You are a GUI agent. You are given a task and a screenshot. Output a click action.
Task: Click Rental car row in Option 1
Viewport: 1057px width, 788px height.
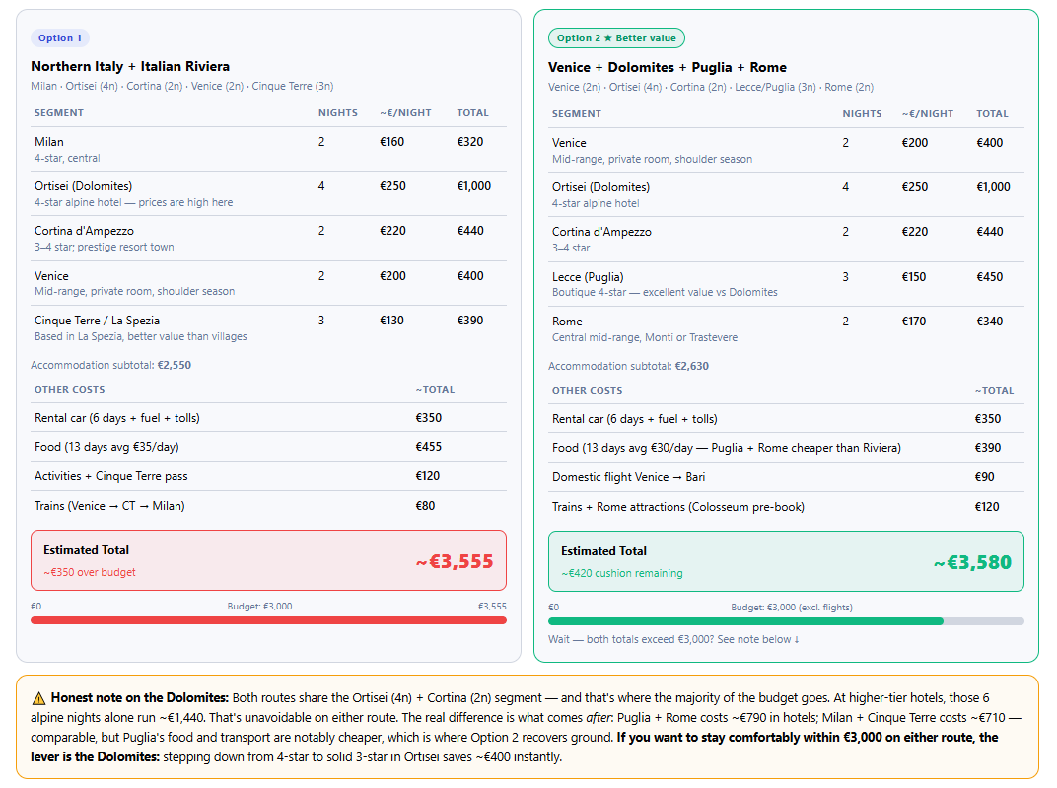pos(268,418)
